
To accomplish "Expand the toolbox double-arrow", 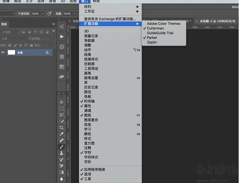I will pos(64,94).
